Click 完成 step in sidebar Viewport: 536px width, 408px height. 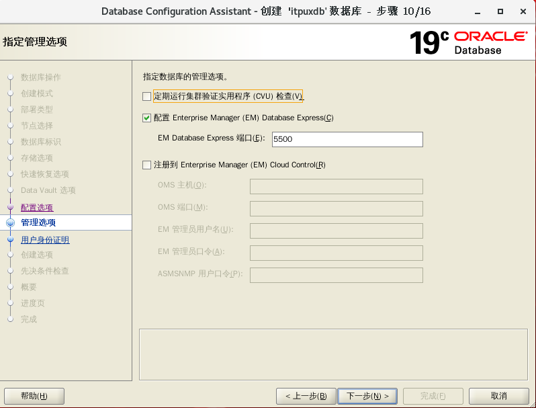coord(29,319)
